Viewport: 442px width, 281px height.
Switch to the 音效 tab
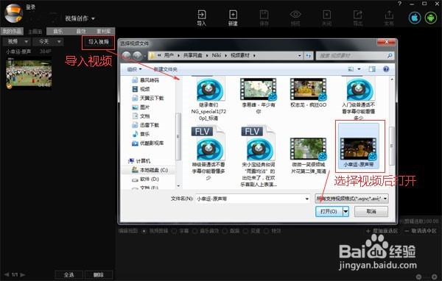81,31
